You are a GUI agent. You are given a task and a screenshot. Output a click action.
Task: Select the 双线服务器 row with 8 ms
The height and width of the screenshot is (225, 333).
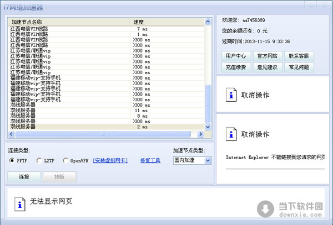click(x=107, y=116)
